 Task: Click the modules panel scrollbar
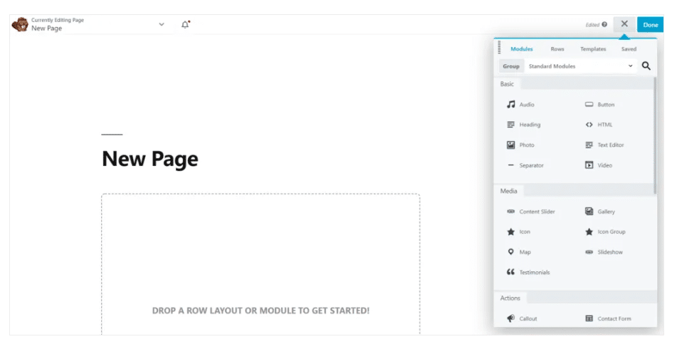655,135
